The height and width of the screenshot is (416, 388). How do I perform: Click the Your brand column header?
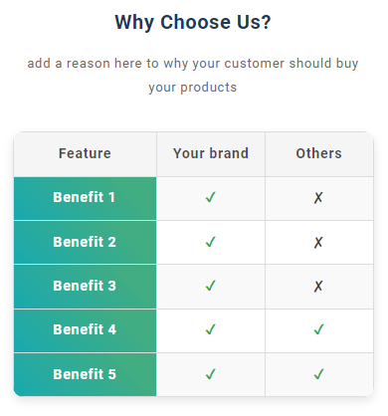[x=211, y=153]
